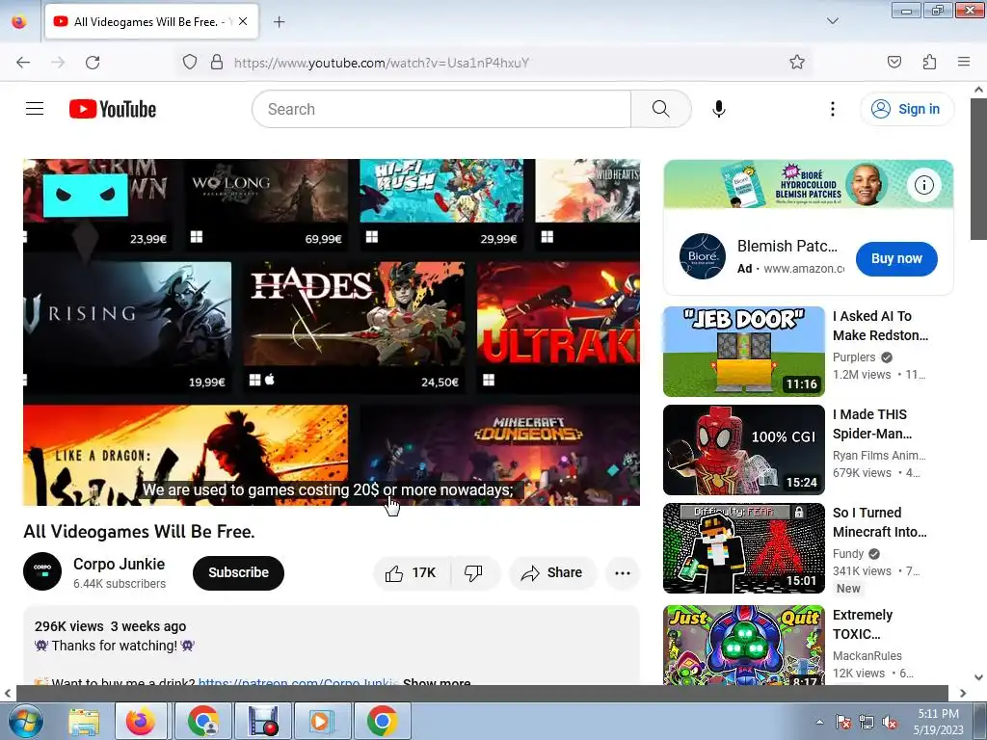Open a new browser tab

point(279,22)
